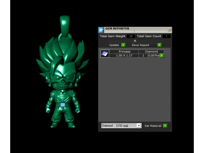Click the Set Material button label
The image size is (204, 153).
tap(153, 126)
